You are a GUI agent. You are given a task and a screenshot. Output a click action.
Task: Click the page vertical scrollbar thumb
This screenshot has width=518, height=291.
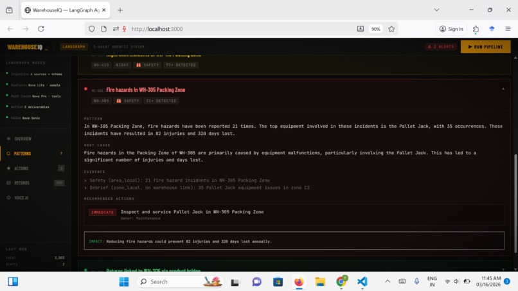tap(515, 204)
